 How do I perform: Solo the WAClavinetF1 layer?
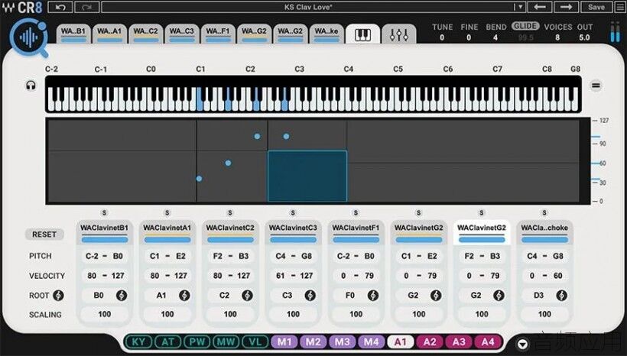(356, 213)
